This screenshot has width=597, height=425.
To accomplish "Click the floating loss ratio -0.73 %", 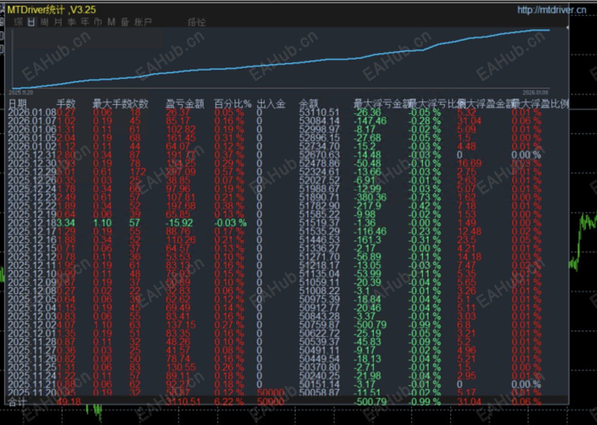I will click(x=425, y=198).
